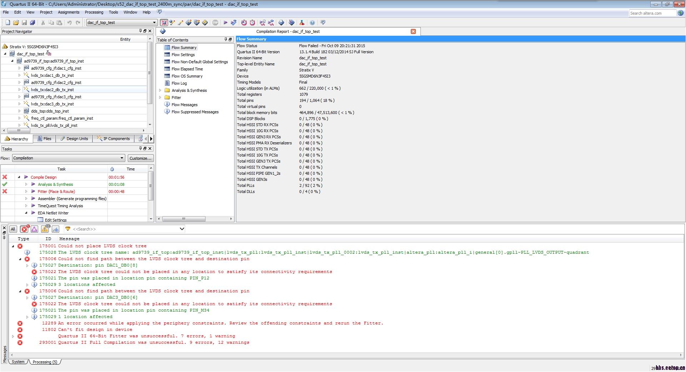Image resolution: width=686 pixels, height=372 pixels.
Task: Open the project revision dropdown dac_if_top_test
Action: tap(121, 23)
